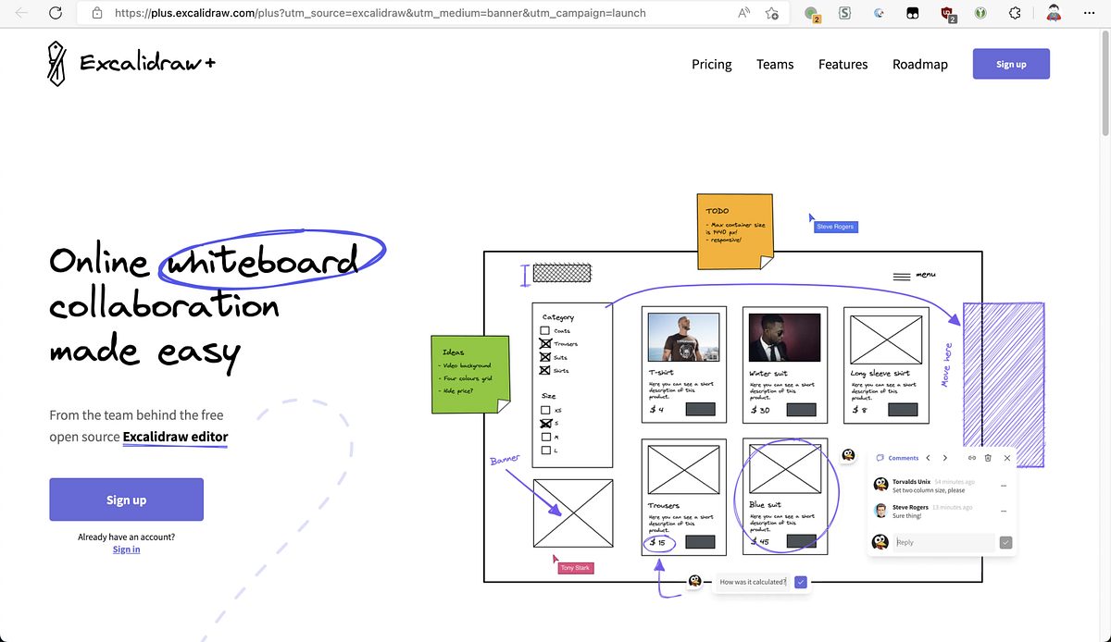Image resolution: width=1111 pixels, height=642 pixels.
Task: Check the XS size checkbox
Action: point(545,410)
